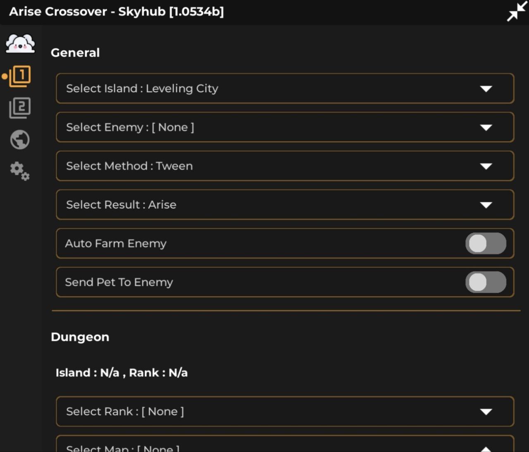The height and width of the screenshot is (452, 529).
Task: Open the Select Rank dropdown
Action: coord(285,411)
